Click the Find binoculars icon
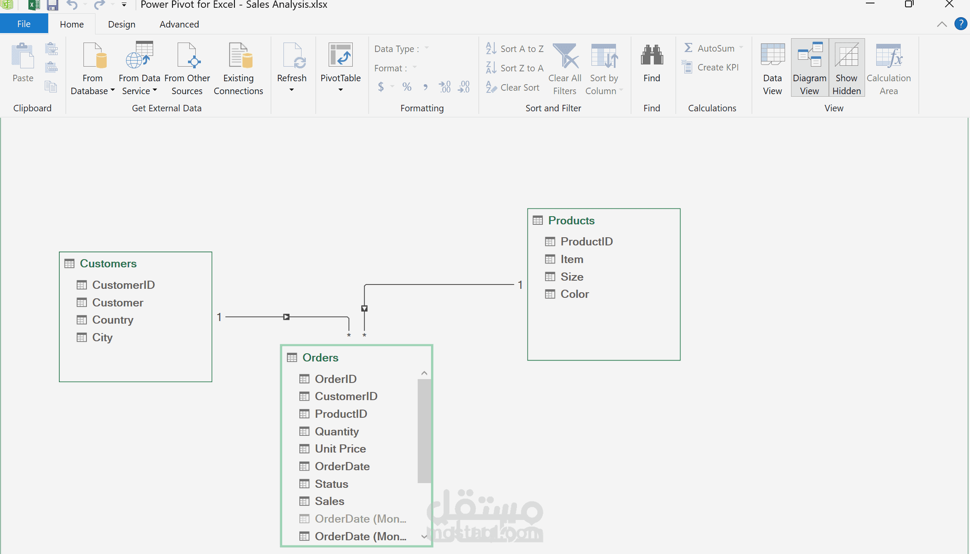Image resolution: width=970 pixels, height=554 pixels. [652, 56]
